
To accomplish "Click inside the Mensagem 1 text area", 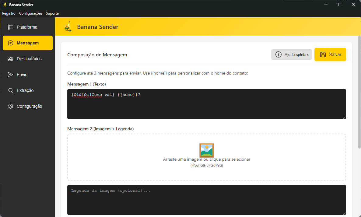I will (x=206, y=107).
